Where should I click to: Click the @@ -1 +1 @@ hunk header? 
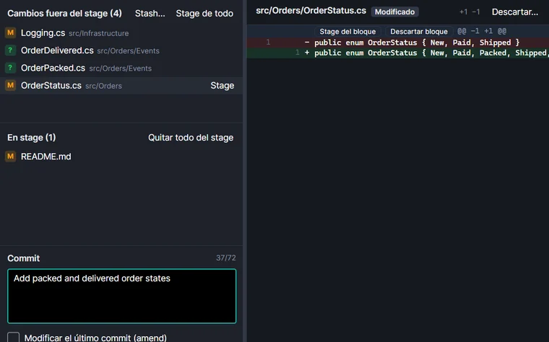[x=482, y=31]
